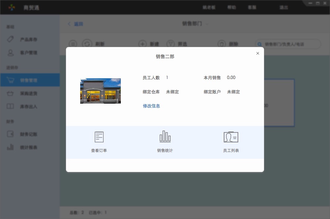Click 客服 in the top bar
This screenshot has width=330, height=219.
[x=252, y=7]
